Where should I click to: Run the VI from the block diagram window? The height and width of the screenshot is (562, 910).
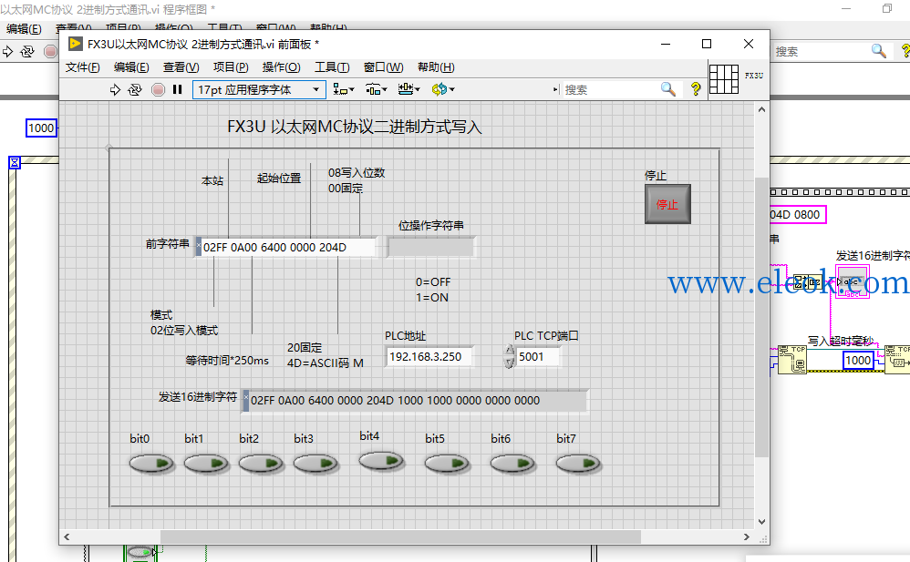[7, 52]
